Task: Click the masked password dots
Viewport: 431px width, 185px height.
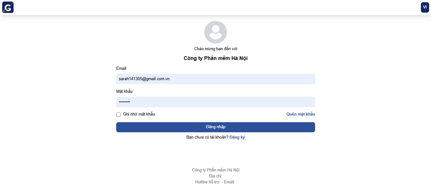Action: (124, 102)
